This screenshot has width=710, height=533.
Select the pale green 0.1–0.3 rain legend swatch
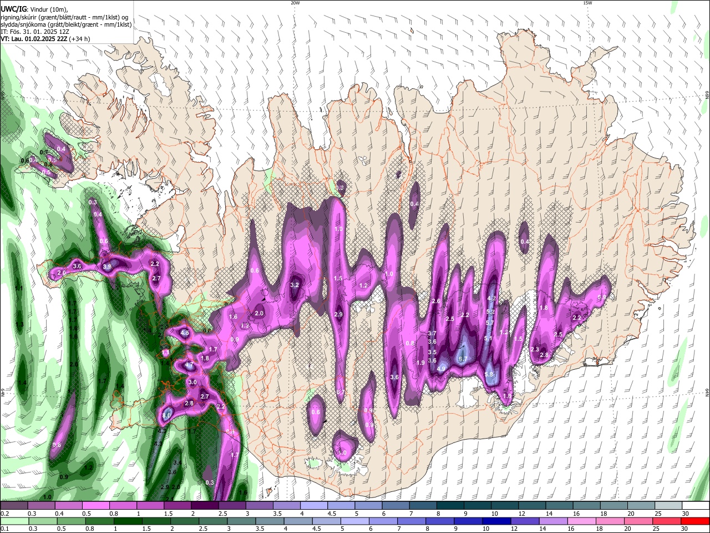[14, 521]
